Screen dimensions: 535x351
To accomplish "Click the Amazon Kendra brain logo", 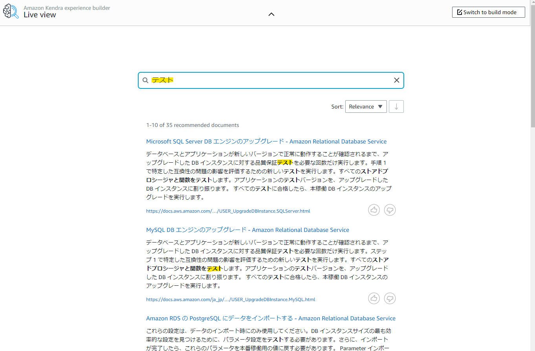I will tap(10, 11).
